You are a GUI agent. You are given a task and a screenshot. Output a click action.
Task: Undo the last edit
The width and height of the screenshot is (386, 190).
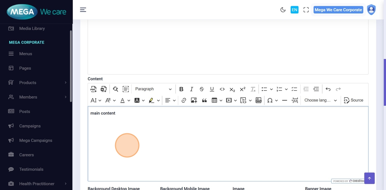328,89
